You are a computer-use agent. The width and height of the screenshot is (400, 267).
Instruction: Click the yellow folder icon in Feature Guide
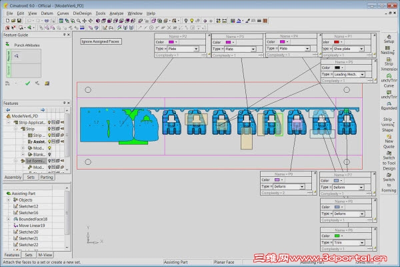[x=47, y=83]
